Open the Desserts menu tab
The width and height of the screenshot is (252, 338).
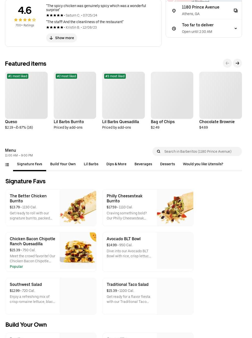coord(167,164)
